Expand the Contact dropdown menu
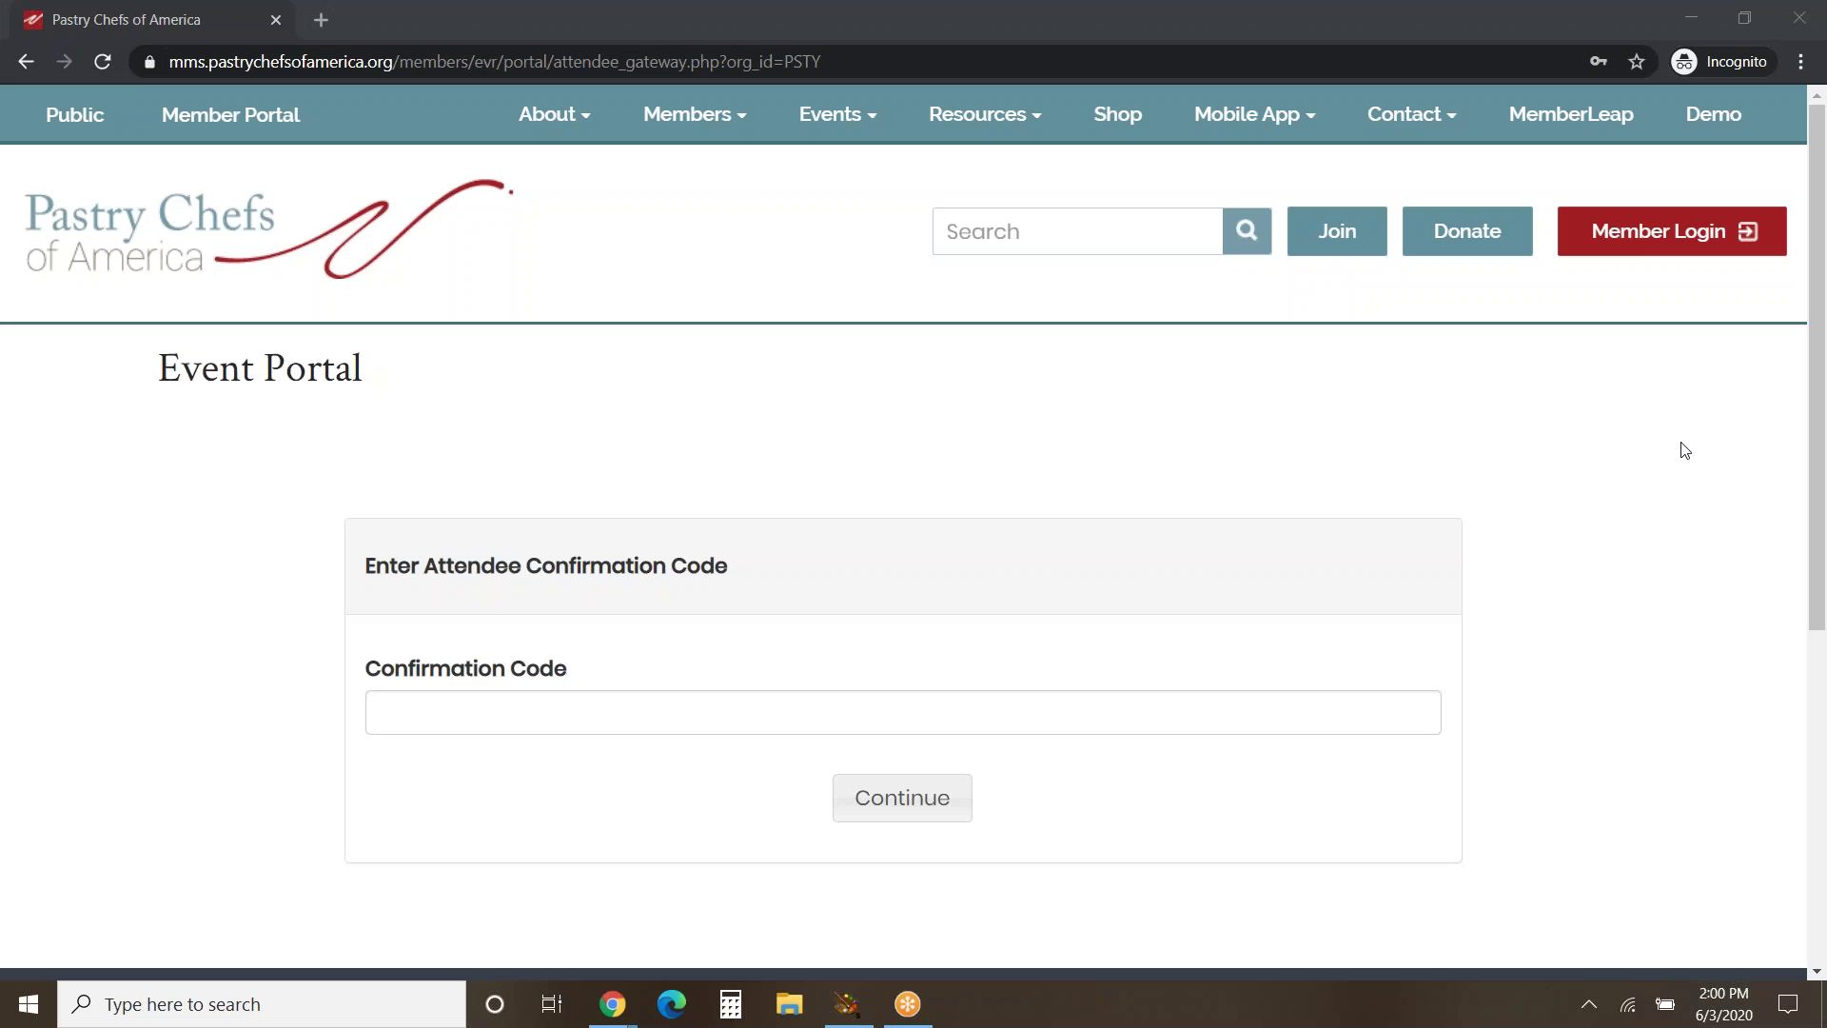The image size is (1827, 1028). pos(1412,114)
